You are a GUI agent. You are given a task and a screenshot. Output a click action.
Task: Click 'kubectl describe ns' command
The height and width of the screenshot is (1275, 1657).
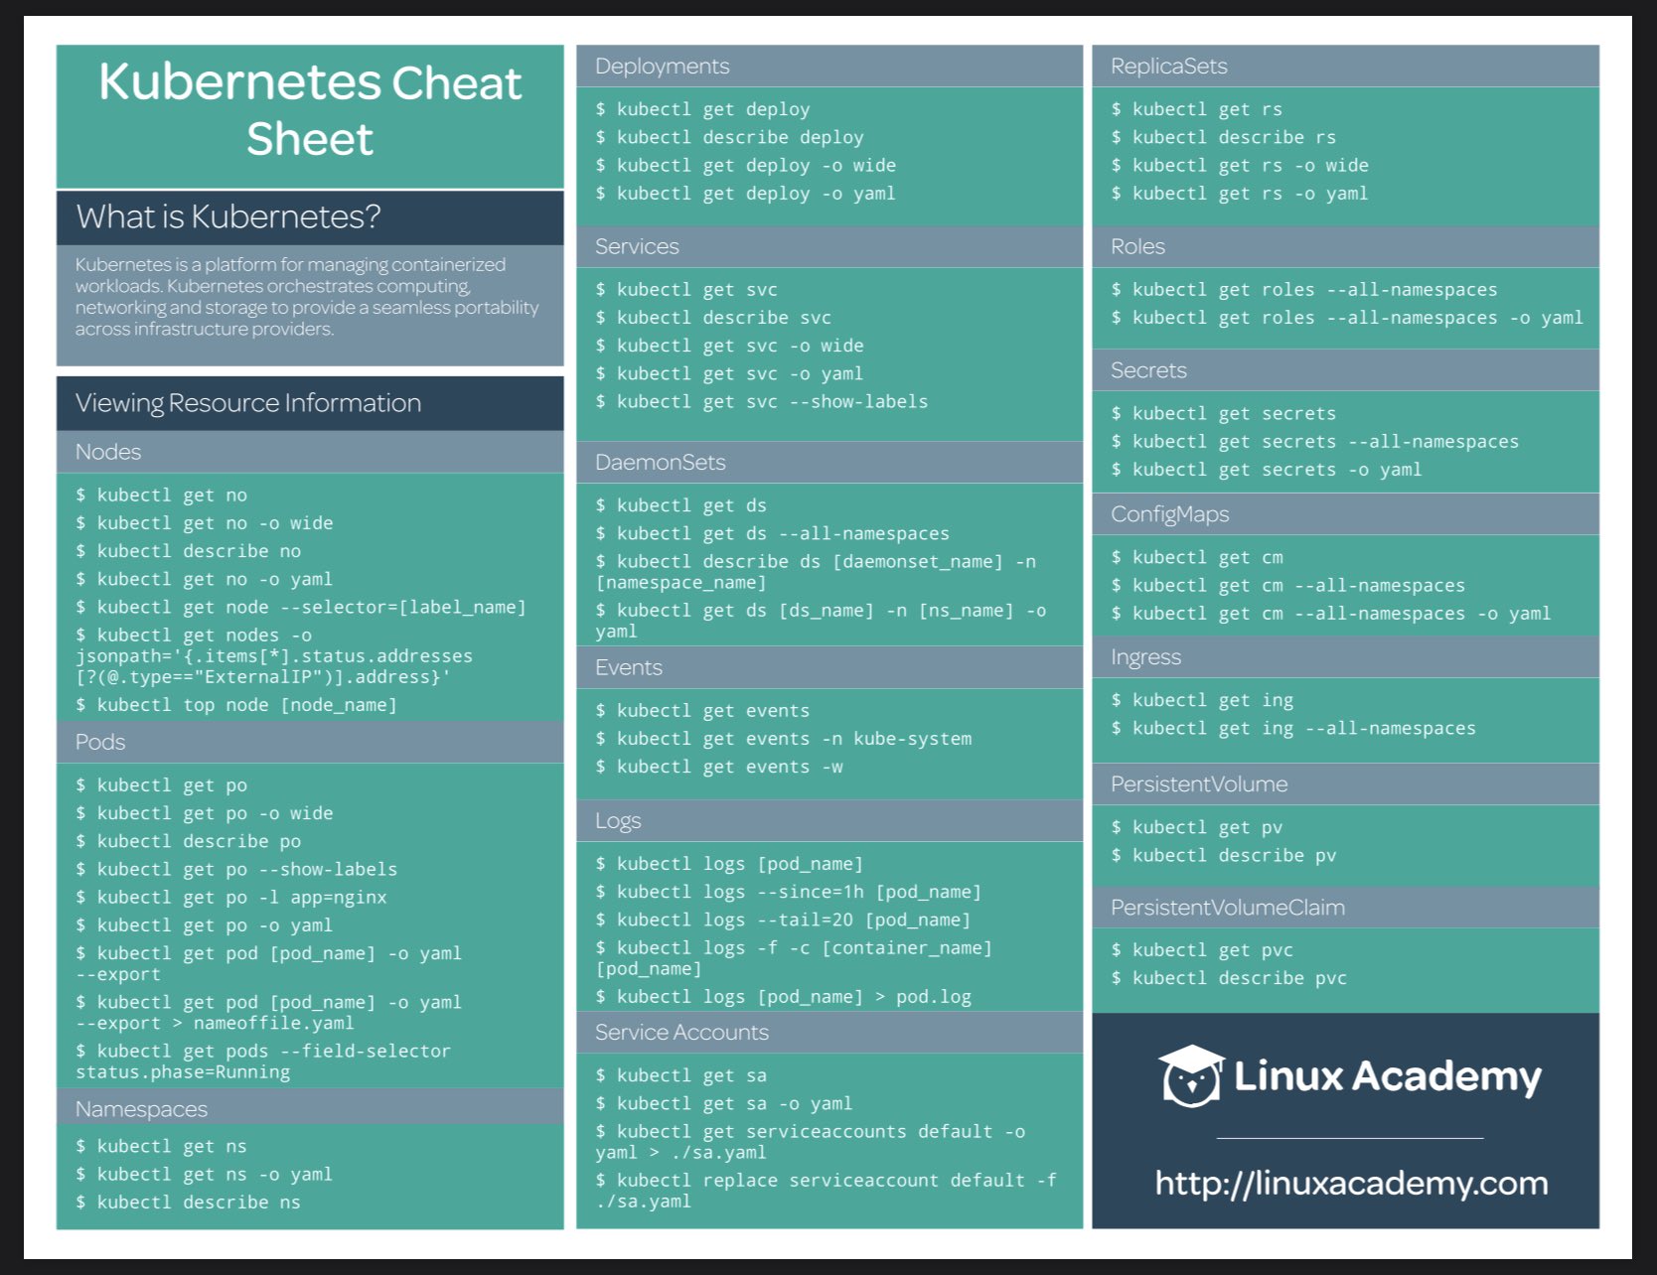(189, 1203)
